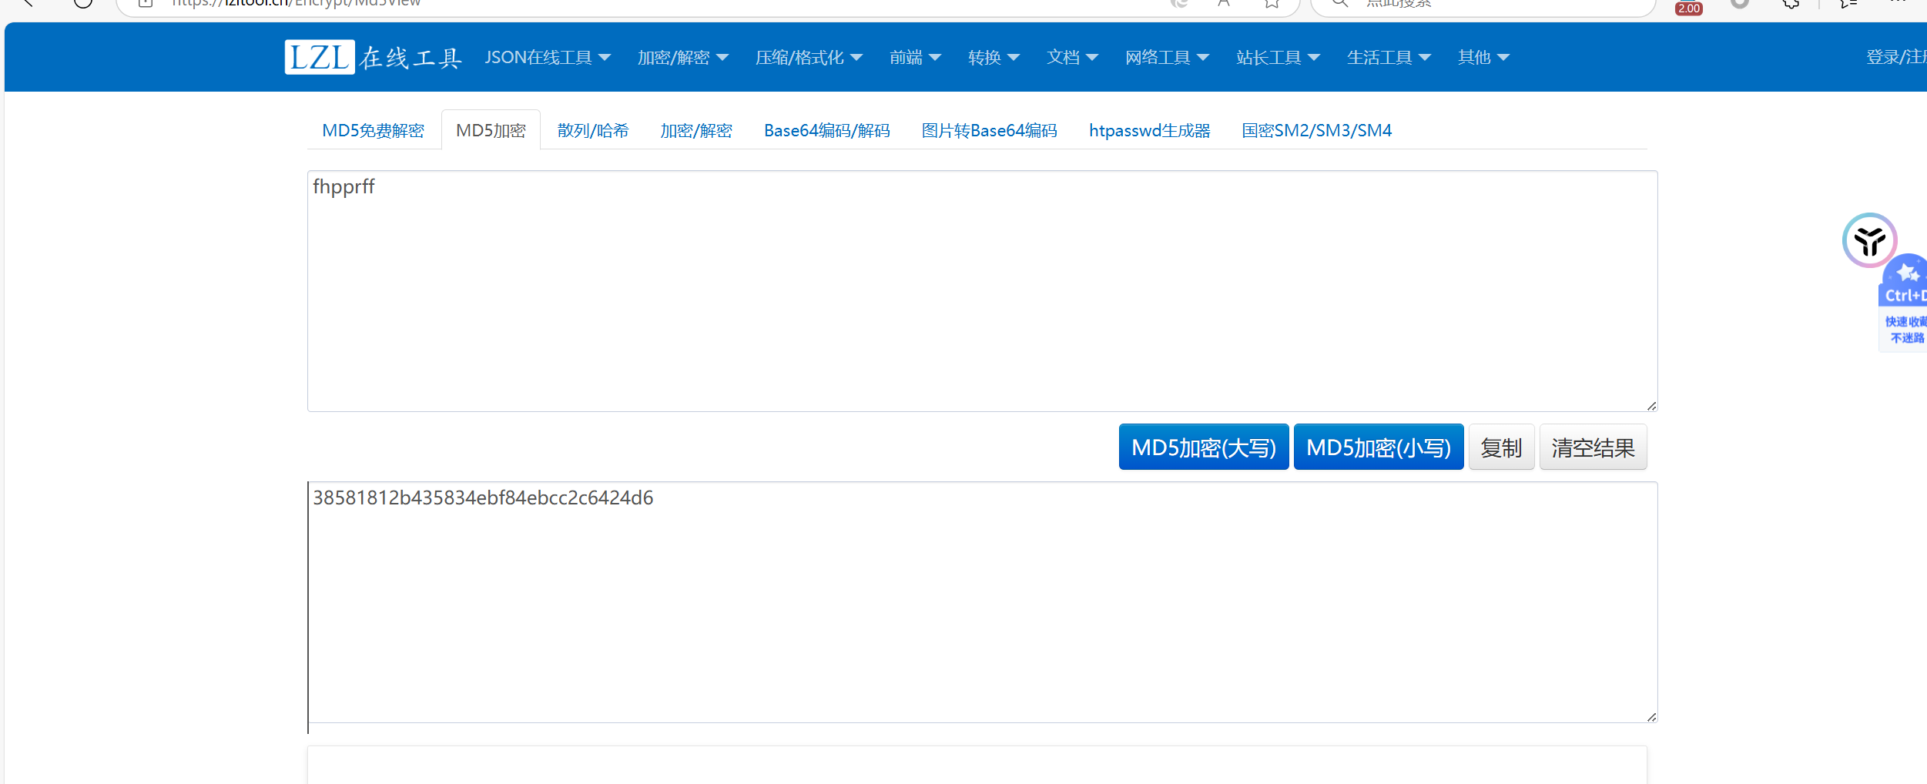The image size is (1927, 784).
Task: Click the MD5加密(小写) button
Action: (1379, 447)
